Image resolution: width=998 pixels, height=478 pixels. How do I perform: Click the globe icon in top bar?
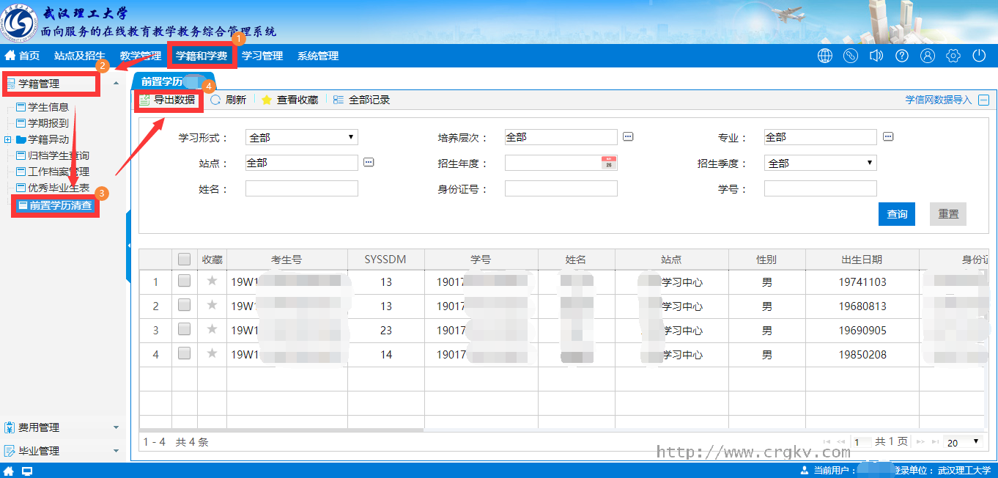pos(825,56)
